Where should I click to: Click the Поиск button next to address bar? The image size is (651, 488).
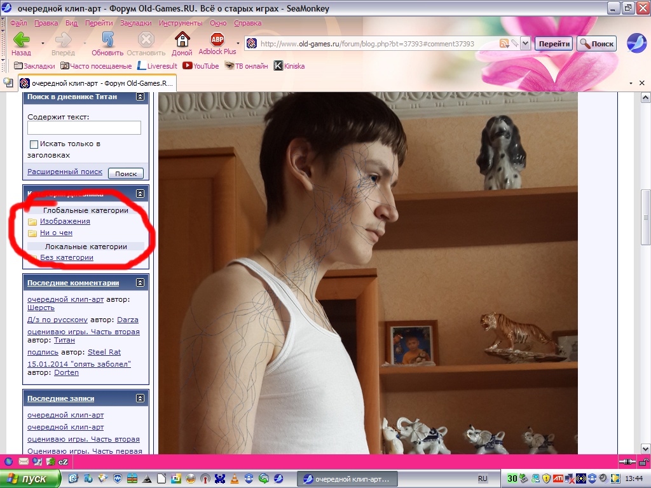(x=596, y=44)
